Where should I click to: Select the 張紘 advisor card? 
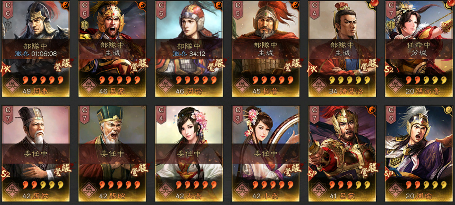(35, 153)
